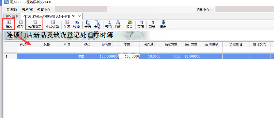Click the 预订数量 column header
The height and width of the screenshot is (118, 274).
tap(191, 44)
